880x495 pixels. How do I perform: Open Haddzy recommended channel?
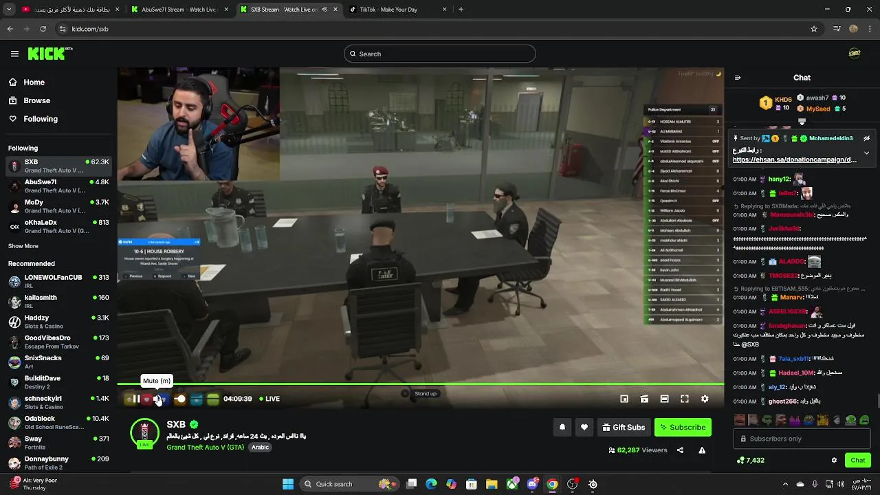(x=58, y=322)
